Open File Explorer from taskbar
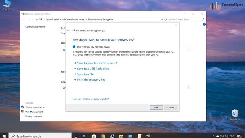 pyautogui.click(x=121, y=136)
